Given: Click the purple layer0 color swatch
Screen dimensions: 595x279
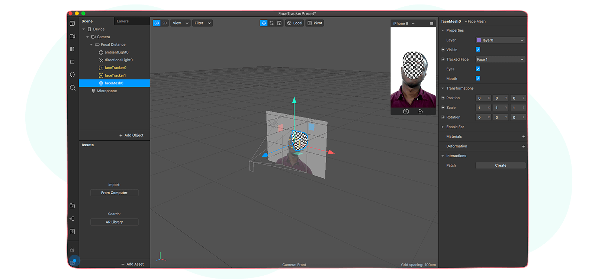Looking at the screenshot, I should 479,40.
